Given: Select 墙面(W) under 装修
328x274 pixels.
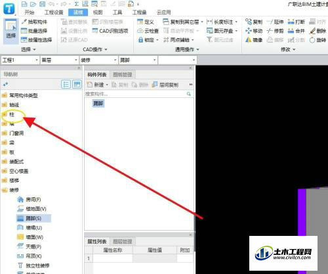Looking at the screenshot, I should point(30,237).
